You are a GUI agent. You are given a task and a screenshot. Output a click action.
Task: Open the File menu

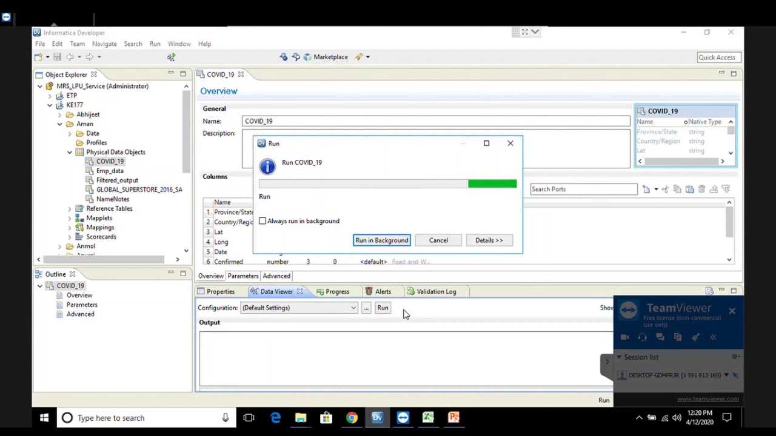(x=40, y=44)
